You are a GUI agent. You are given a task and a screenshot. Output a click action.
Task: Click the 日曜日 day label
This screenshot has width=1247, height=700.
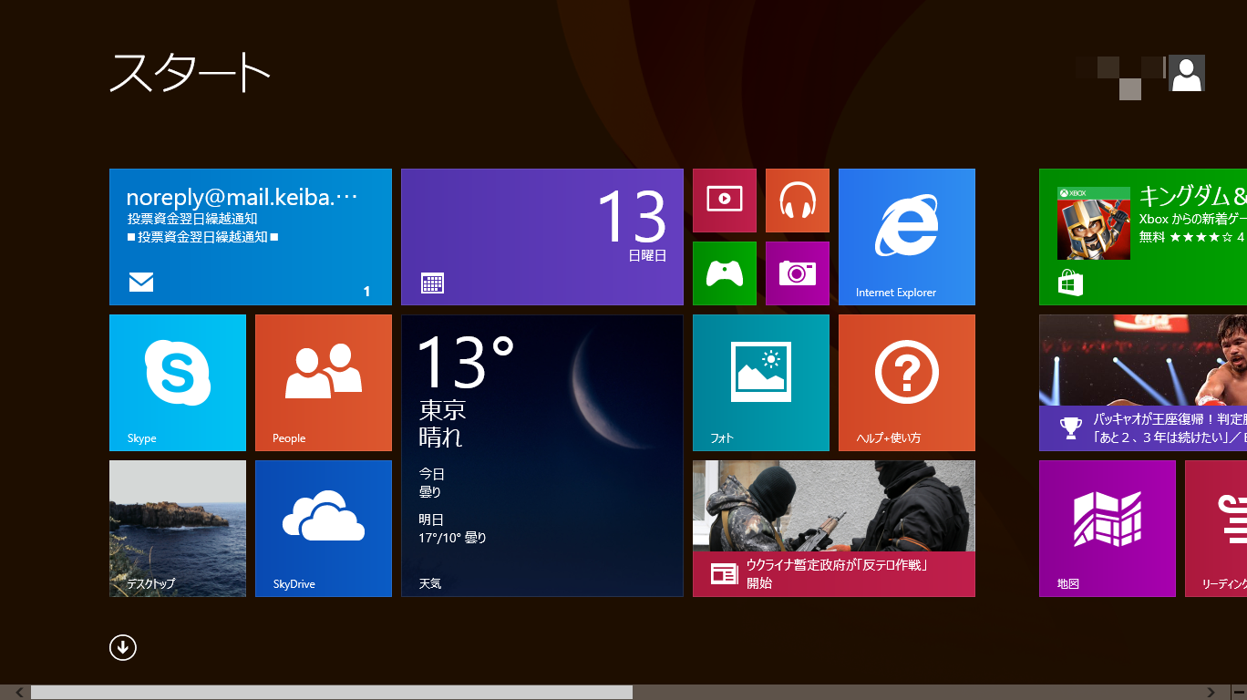pos(648,256)
